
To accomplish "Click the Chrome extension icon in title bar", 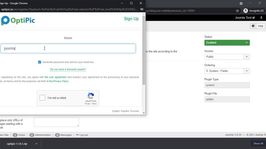I will point(241,3).
